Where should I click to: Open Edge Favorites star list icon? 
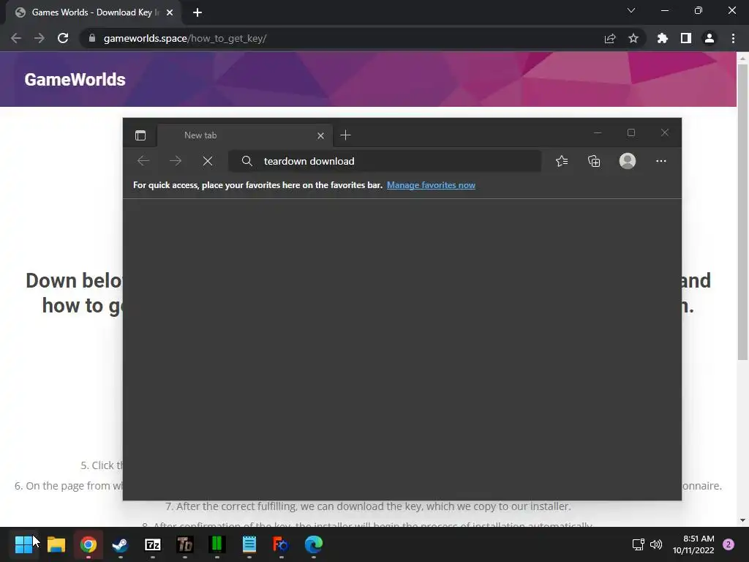tap(562, 161)
